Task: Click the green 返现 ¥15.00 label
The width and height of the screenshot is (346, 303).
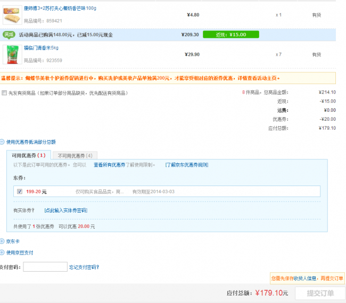Action: (230, 35)
